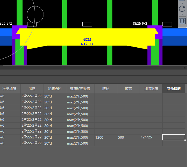Select the 吊筋 column header
Viewport: 187px width, 167px height.
coord(32,89)
